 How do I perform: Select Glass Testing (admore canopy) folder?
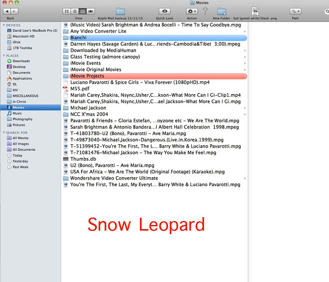tap(155, 57)
